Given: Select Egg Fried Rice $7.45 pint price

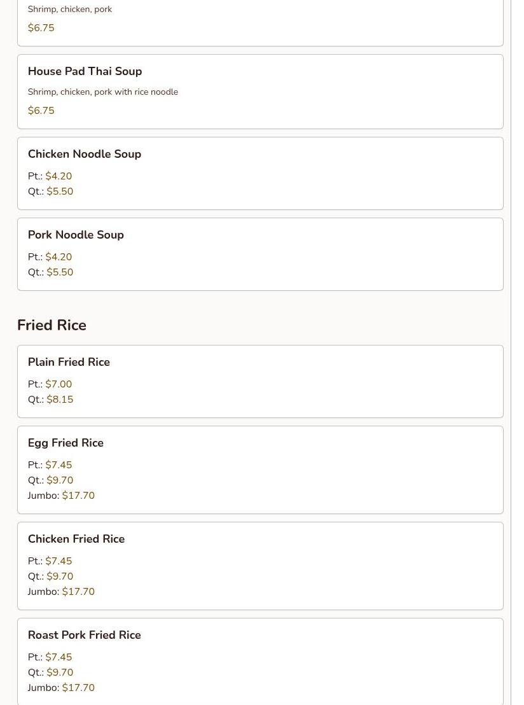Looking at the screenshot, I should [x=59, y=465].
